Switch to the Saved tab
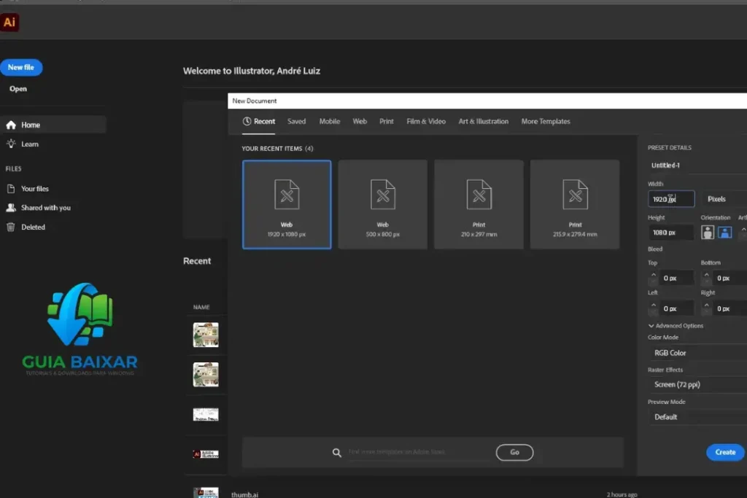This screenshot has height=498, width=747. (296, 122)
